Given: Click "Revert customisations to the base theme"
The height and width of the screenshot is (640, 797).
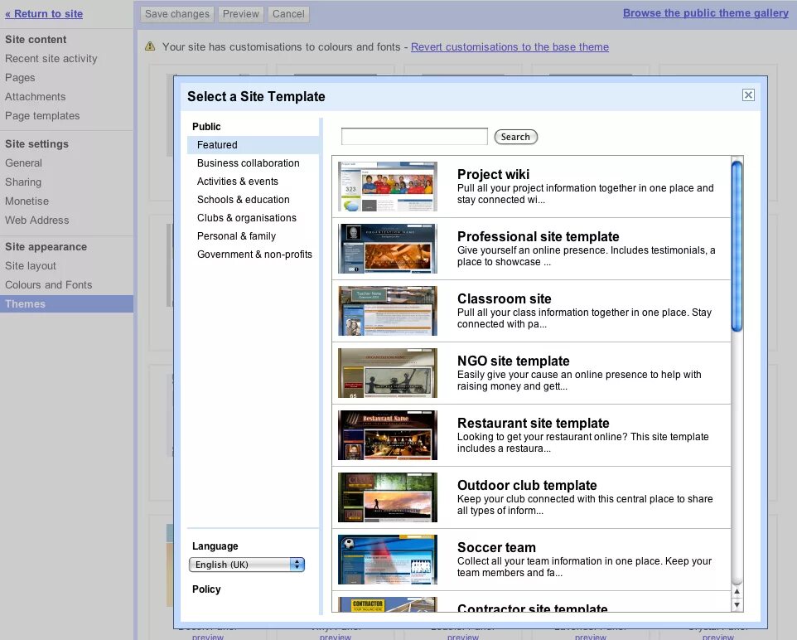Looking at the screenshot, I should tap(509, 47).
